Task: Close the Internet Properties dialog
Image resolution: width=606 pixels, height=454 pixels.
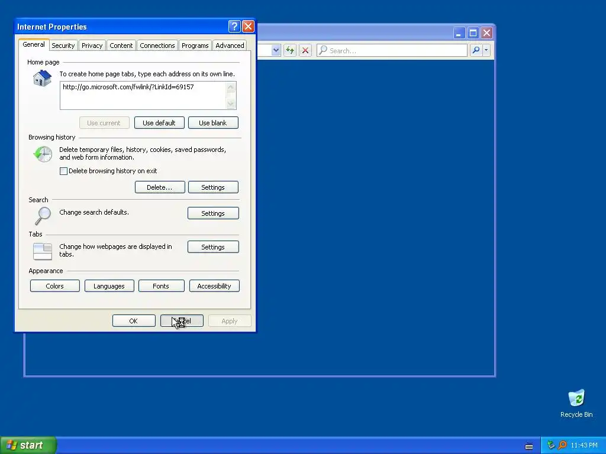Action: (248, 26)
